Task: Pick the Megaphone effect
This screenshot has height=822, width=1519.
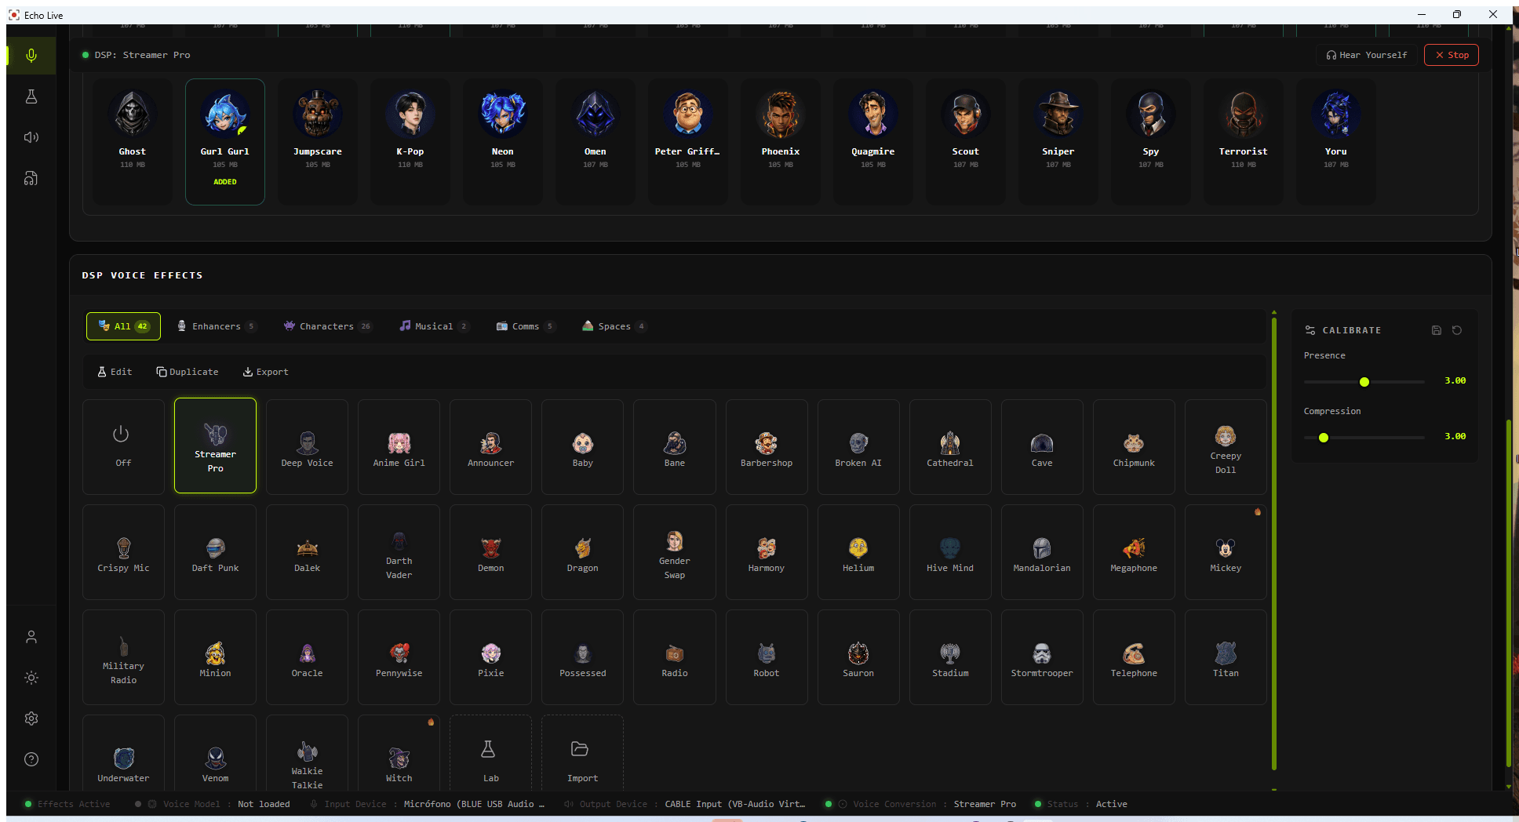Action: pyautogui.click(x=1134, y=552)
